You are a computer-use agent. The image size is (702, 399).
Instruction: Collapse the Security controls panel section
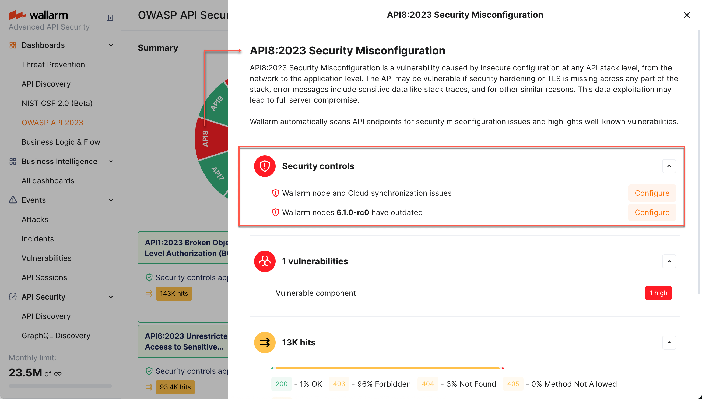[x=669, y=166]
